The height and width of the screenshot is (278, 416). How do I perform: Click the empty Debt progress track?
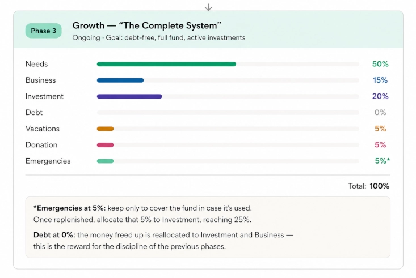[228, 113]
